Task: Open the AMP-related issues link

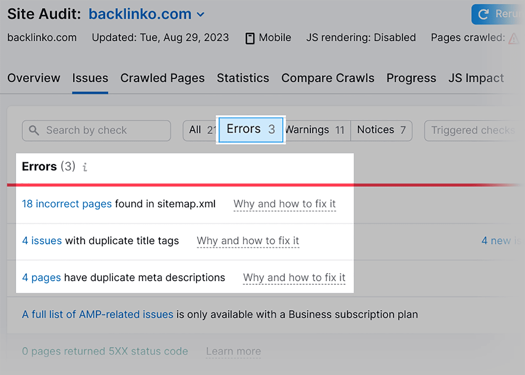Action: tap(97, 314)
